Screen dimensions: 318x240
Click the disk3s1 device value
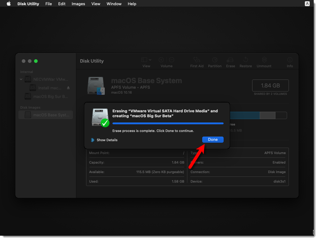[279, 181]
